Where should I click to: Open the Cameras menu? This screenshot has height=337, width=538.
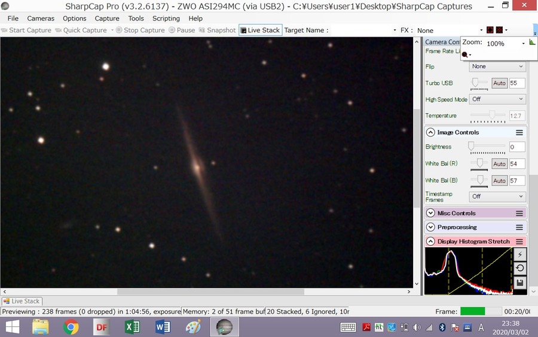coord(41,18)
